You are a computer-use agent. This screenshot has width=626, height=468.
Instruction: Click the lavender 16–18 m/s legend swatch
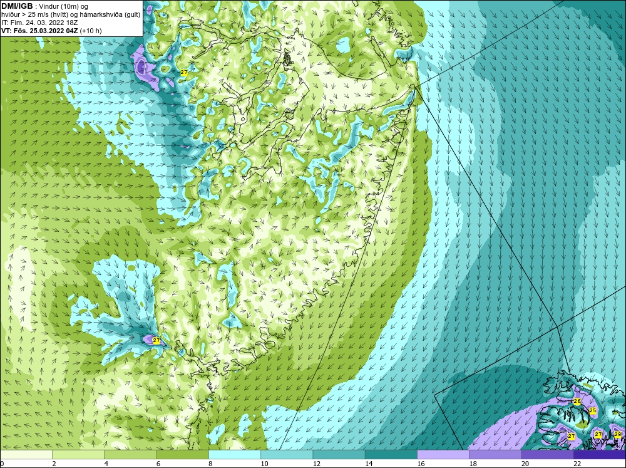(x=443, y=454)
